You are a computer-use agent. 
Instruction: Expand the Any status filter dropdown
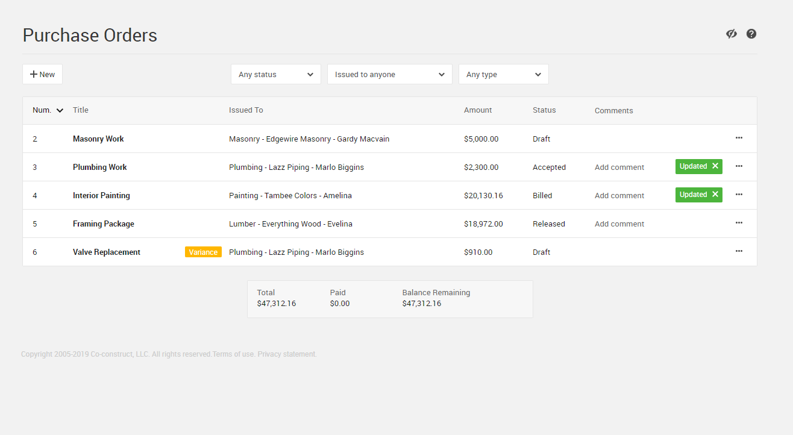(275, 74)
